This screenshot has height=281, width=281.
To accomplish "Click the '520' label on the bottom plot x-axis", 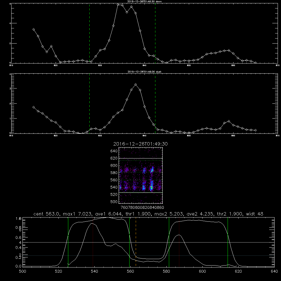I will click(58, 271).
